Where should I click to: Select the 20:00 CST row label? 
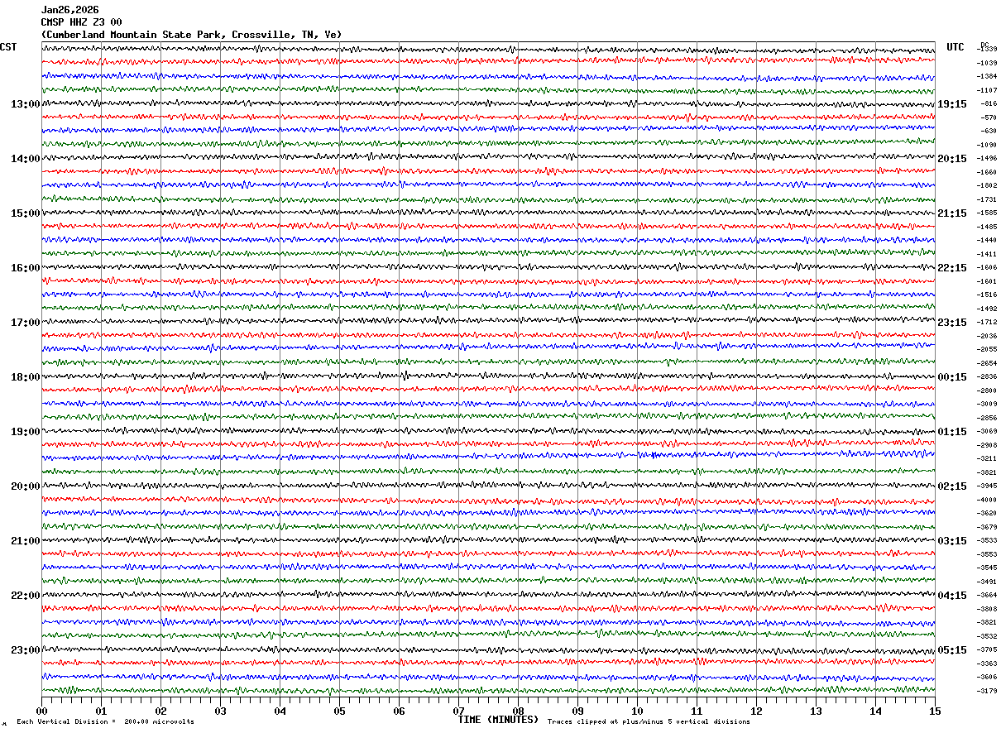pos(25,486)
